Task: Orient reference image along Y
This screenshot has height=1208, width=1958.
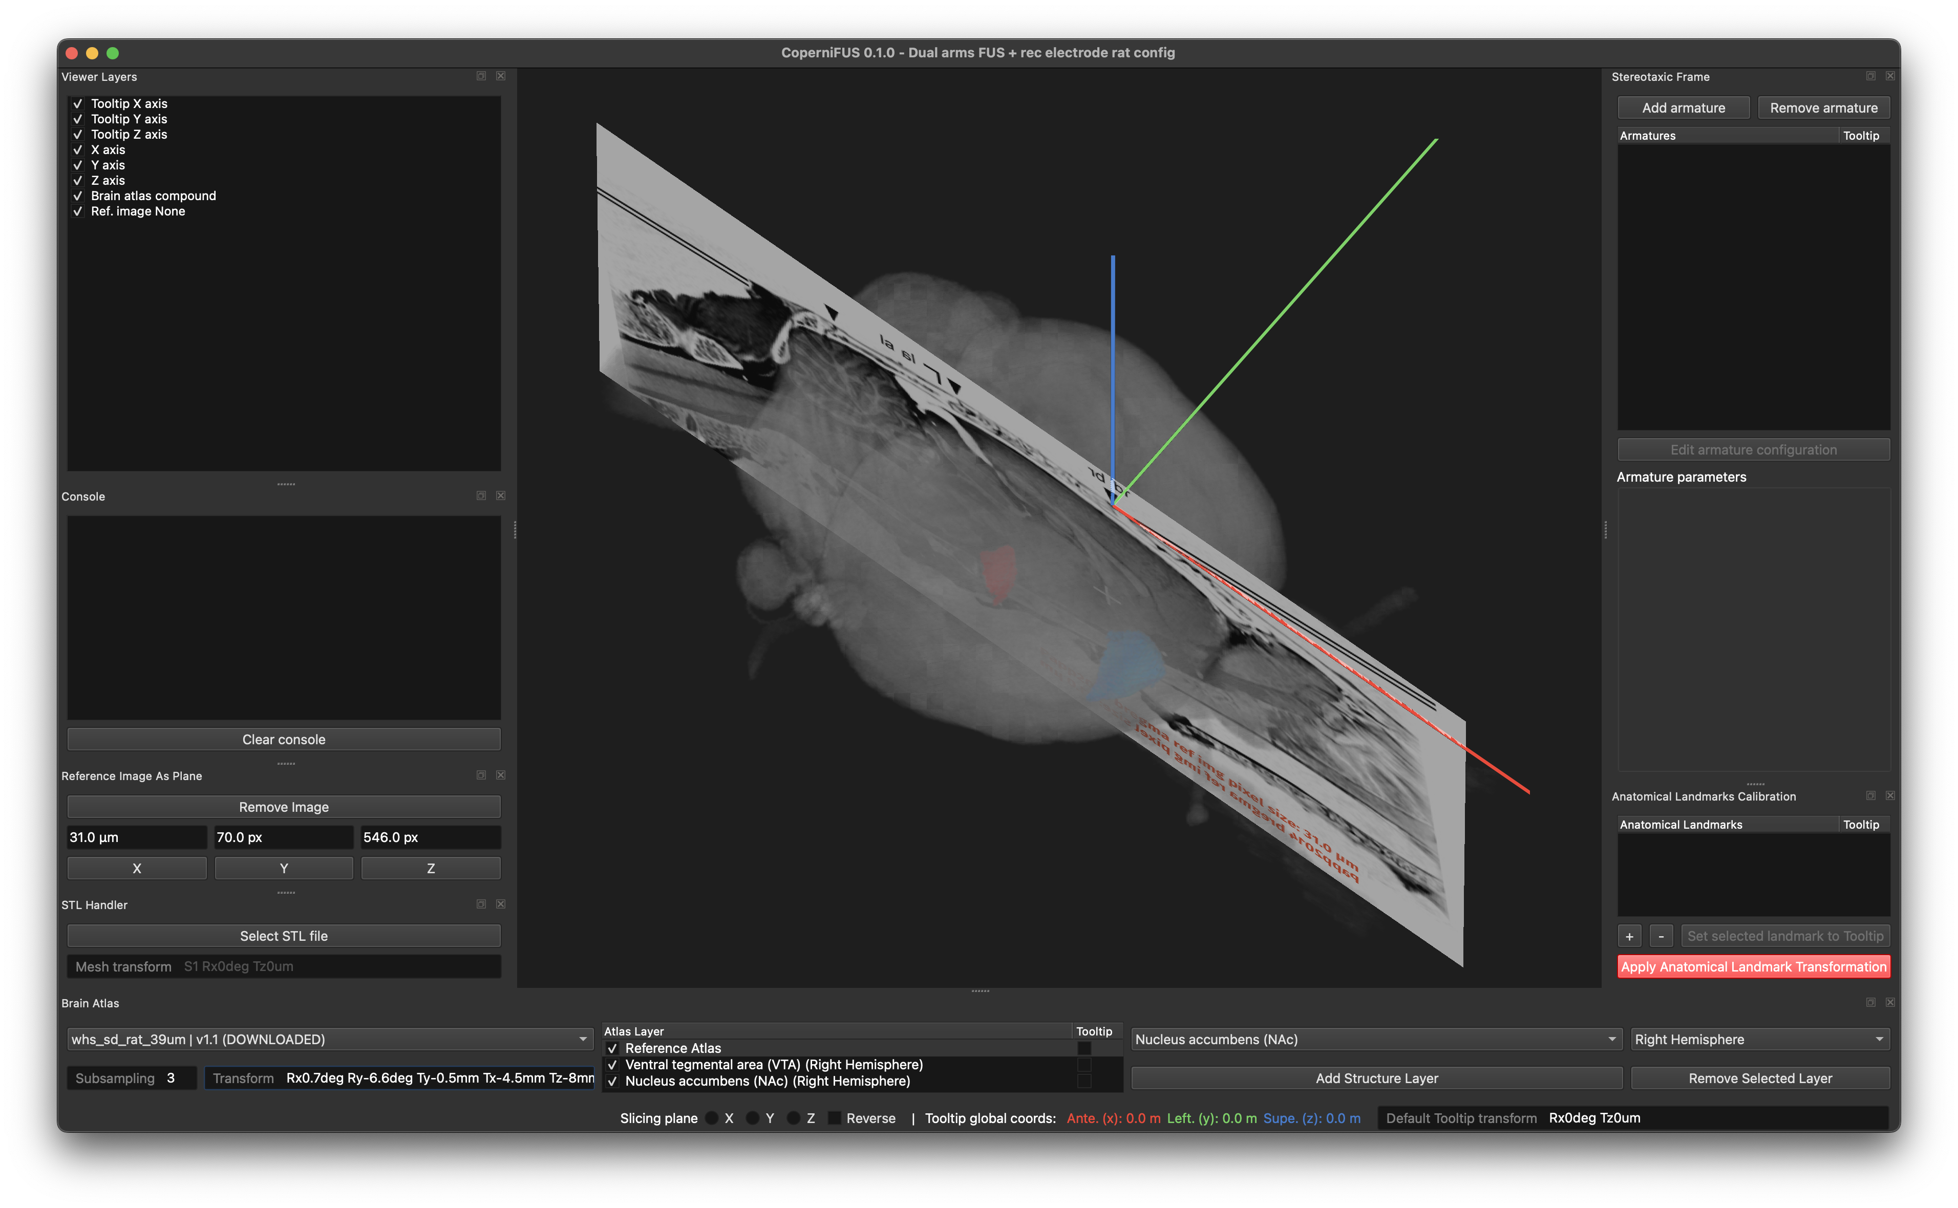Action: tap(284, 869)
